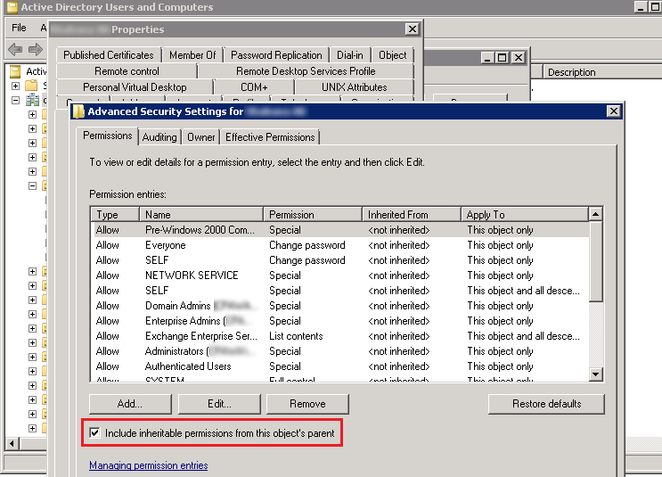Select the Authenticated Users permission entry
This screenshot has width=662, height=477.
pyautogui.click(x=339, y=366)
